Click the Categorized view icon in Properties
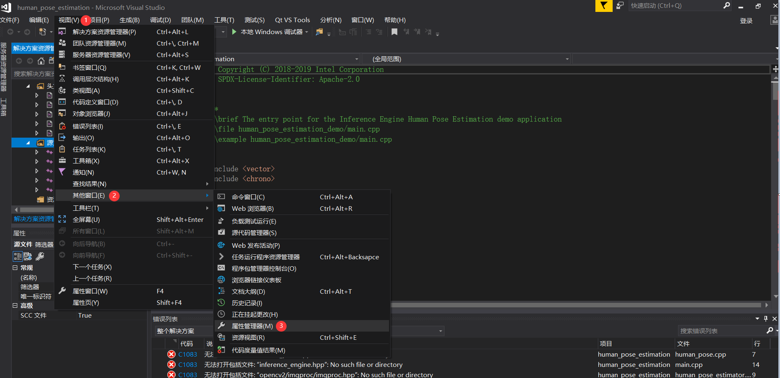 click(17, 256)
